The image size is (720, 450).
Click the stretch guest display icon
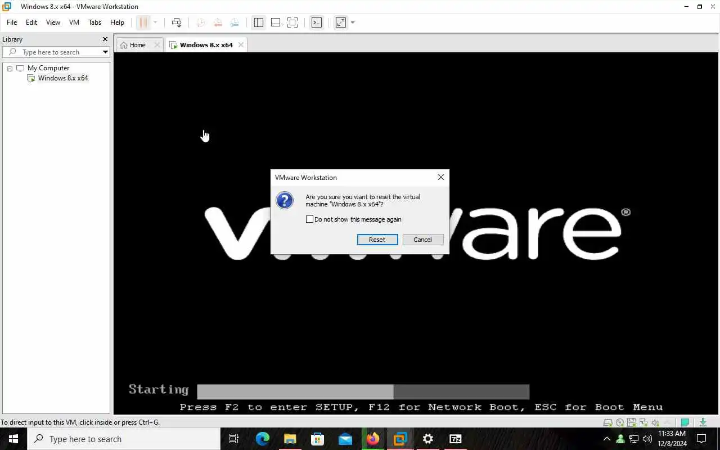[x=341, y=22]
